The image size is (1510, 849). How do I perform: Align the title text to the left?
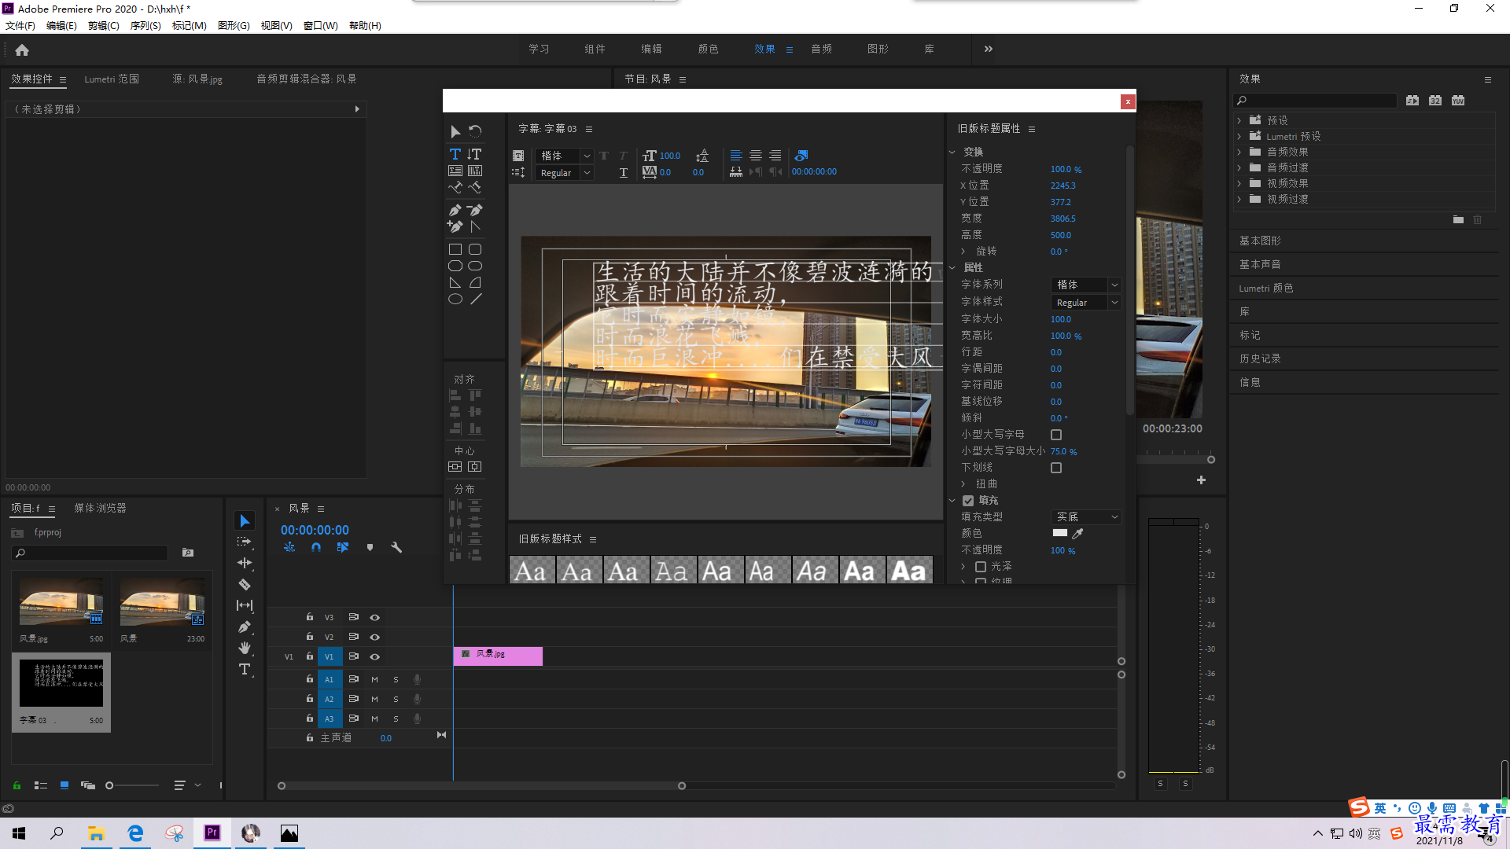click(x=735, y=156)
